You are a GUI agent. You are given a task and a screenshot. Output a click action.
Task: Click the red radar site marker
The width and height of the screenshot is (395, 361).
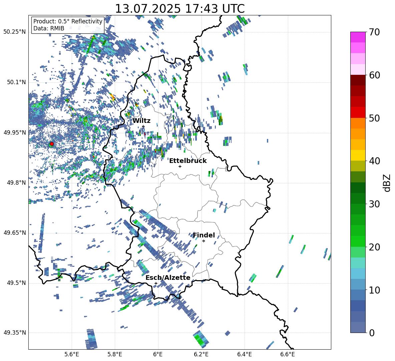(x=52, y=144)
